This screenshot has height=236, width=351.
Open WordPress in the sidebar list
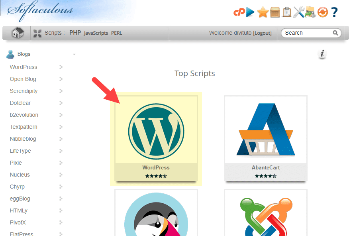tap(24, 67)
